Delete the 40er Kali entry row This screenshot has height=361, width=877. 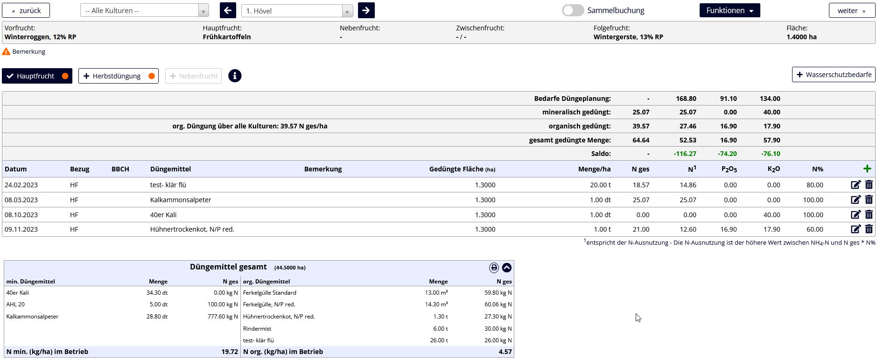tap(869, 215)
